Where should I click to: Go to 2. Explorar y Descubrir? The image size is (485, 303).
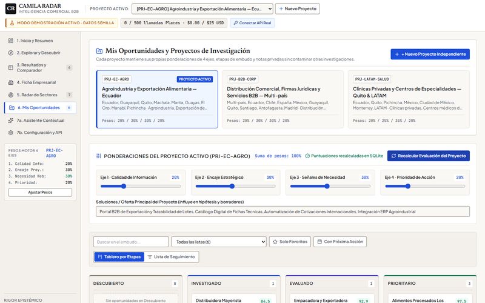[x=40, y=53]
